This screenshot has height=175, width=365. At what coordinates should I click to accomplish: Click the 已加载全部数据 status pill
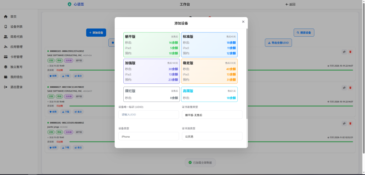pos(200,163)
